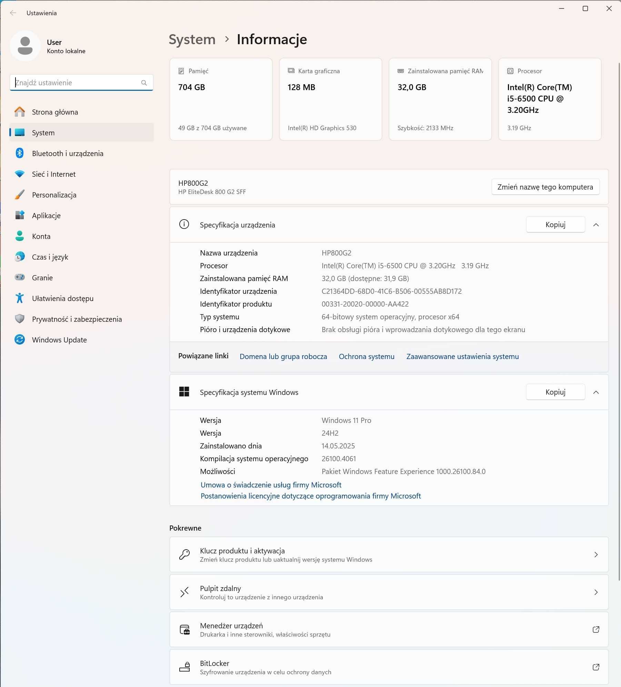Viewport: 621px width, 687px height.
Task: Focus the Znajdź ustawienie search box
Action: tap(81, 83)
